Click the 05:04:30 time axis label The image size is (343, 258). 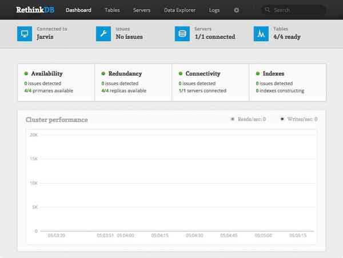[x=194, y=236]
